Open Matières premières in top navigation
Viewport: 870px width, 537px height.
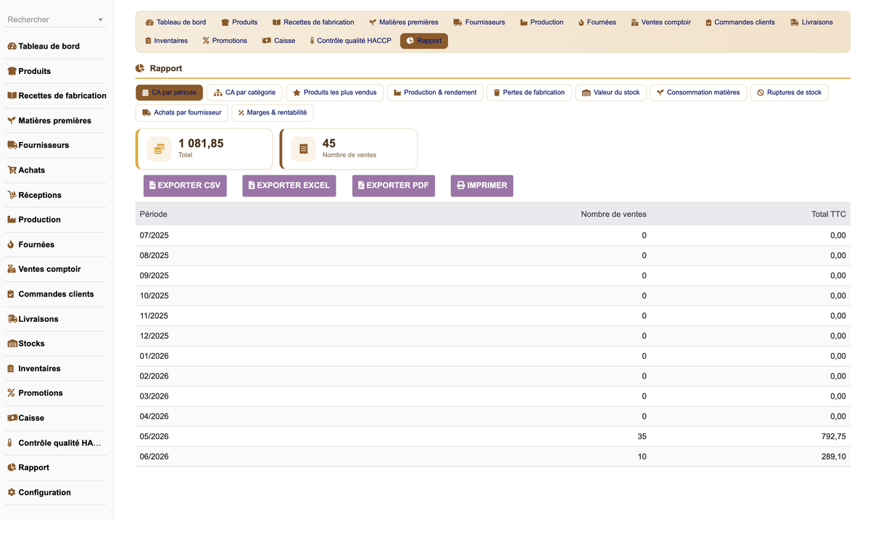403,22
